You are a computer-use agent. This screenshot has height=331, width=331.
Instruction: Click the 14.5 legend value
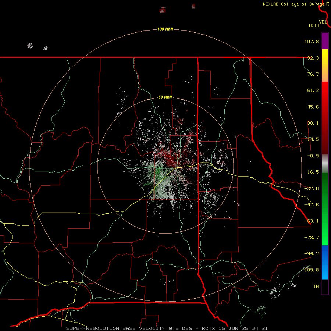coord(313,139)
